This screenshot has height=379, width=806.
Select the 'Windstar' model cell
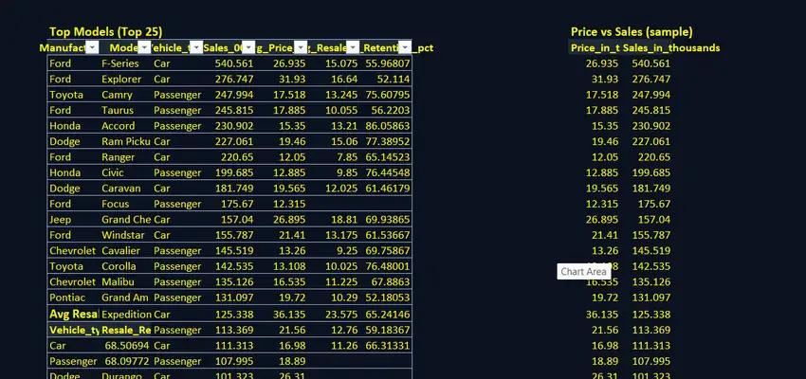125,235
